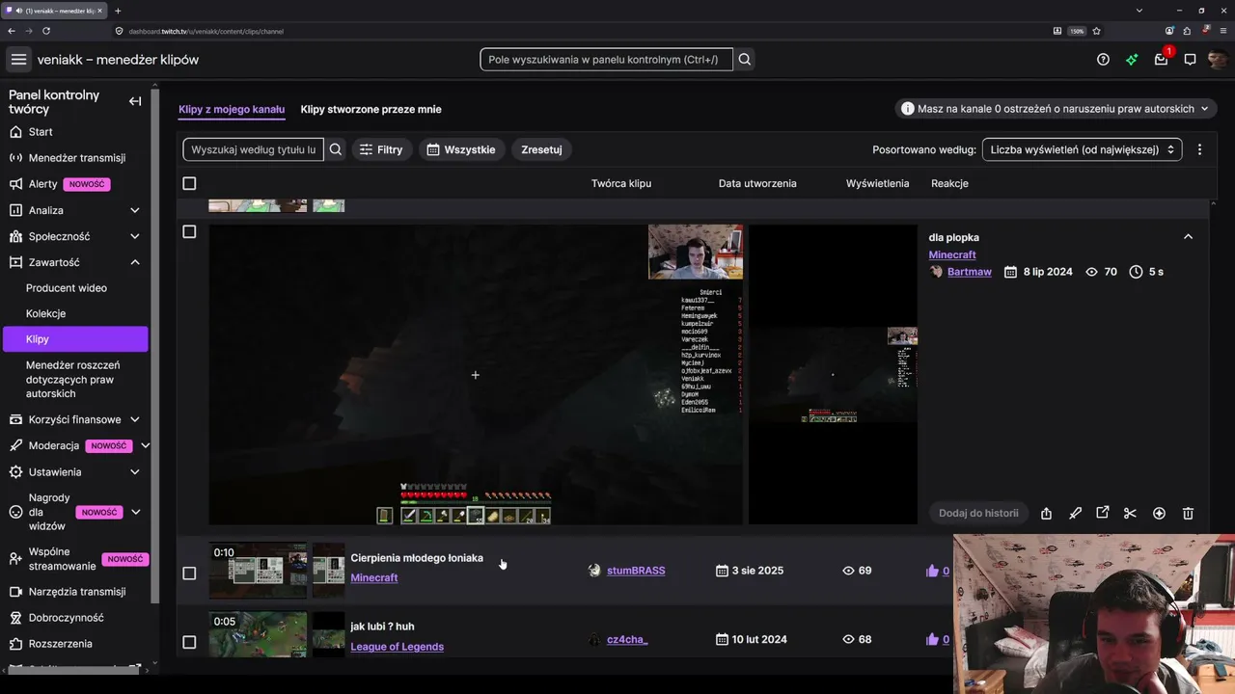Delete the dla plopka clip

(1189, 514)
